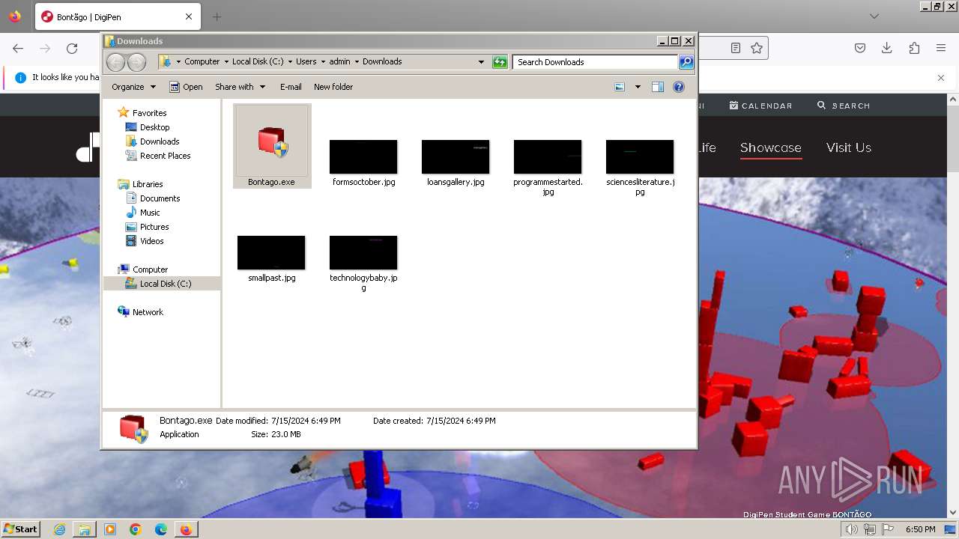Open the view options dropdown arrow
Viewport: 959px width, 539px height.
[x=638, y=87]
